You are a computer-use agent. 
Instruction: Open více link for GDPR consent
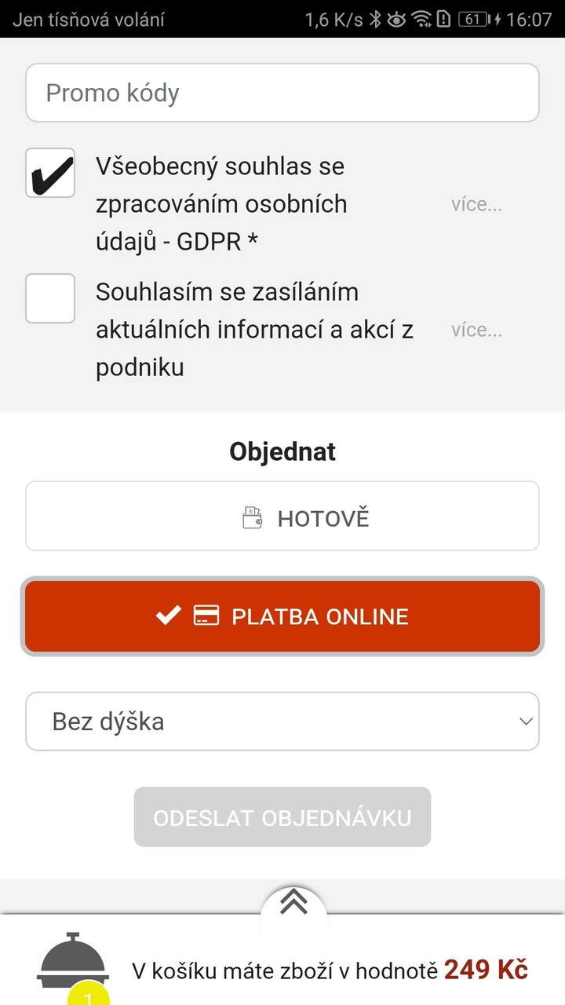pyautogui.click(x=476, y=205)
